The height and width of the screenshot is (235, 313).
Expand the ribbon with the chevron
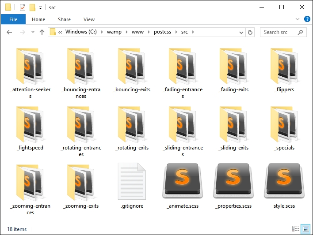tap(298, 19)
